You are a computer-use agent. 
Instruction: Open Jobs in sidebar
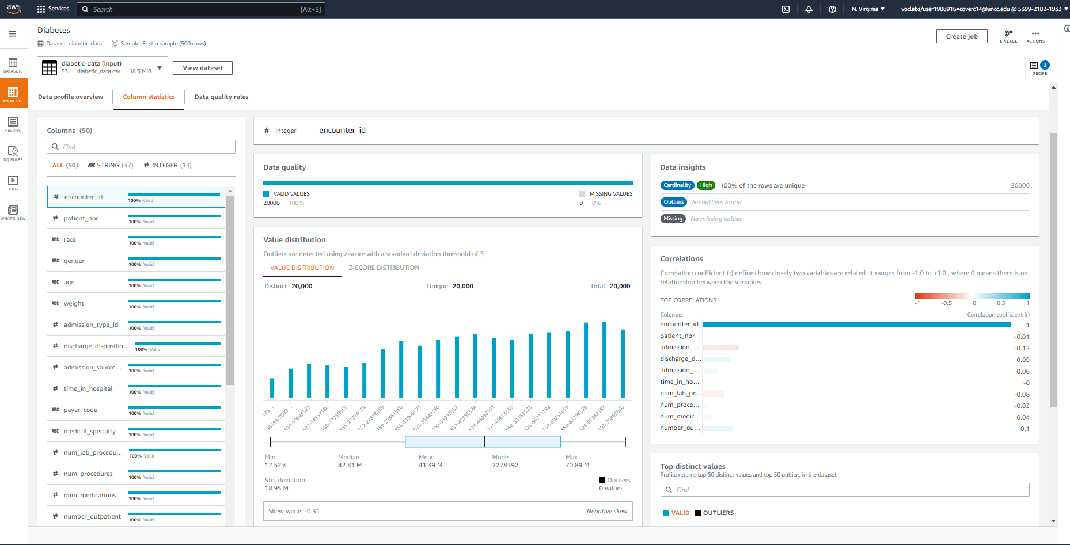click(x=13, y=183)
